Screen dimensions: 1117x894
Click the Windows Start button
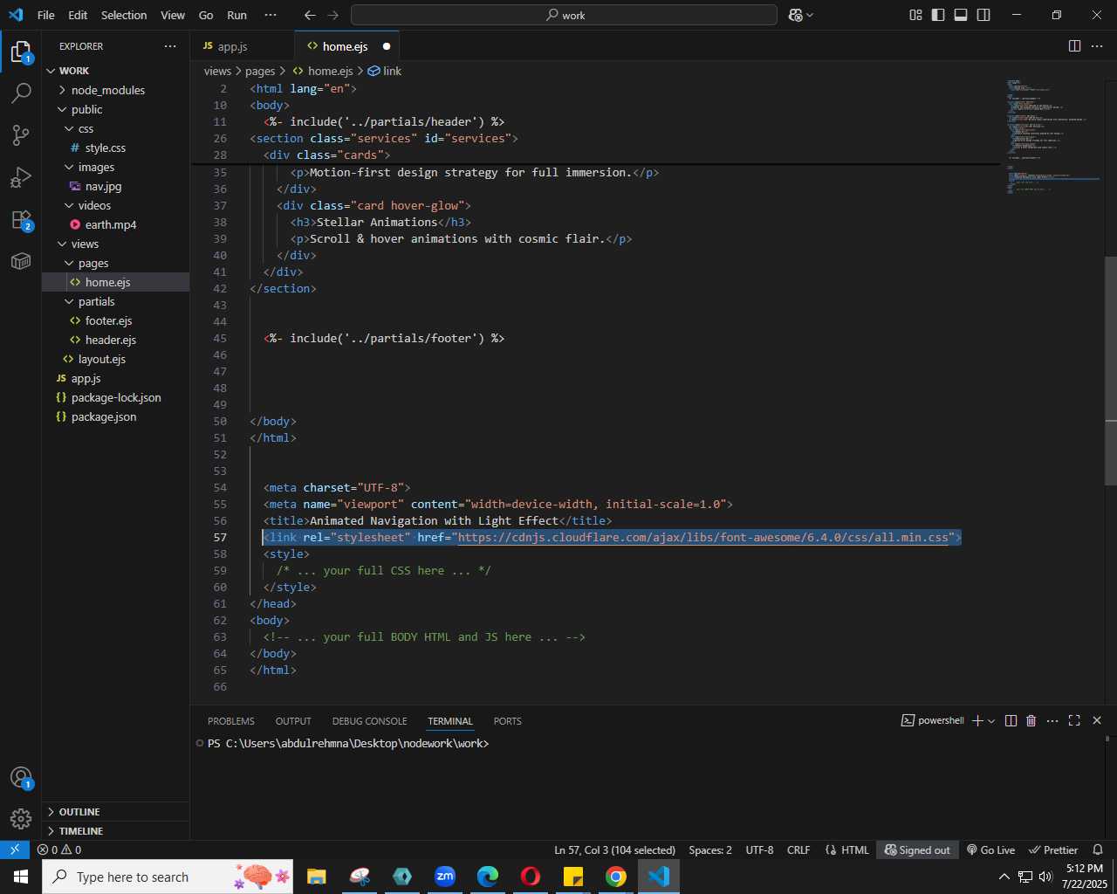pos(21,876)
